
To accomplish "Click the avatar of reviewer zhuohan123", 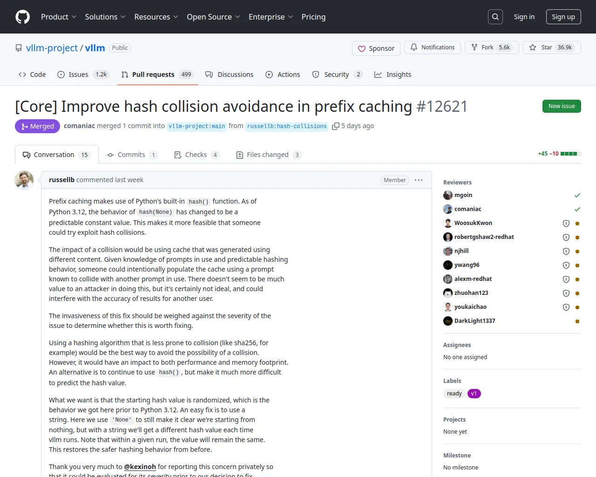I will click(448, 293).
